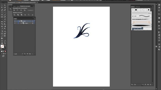Open Layers panel options menu
The height and width of the screenshot is (90, 161).
click(x=35, y=19)
